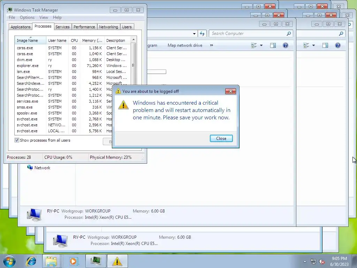Click Map network drive in Explorer toolbar
The width and height of the screenshot is (357, 268).
185,45
